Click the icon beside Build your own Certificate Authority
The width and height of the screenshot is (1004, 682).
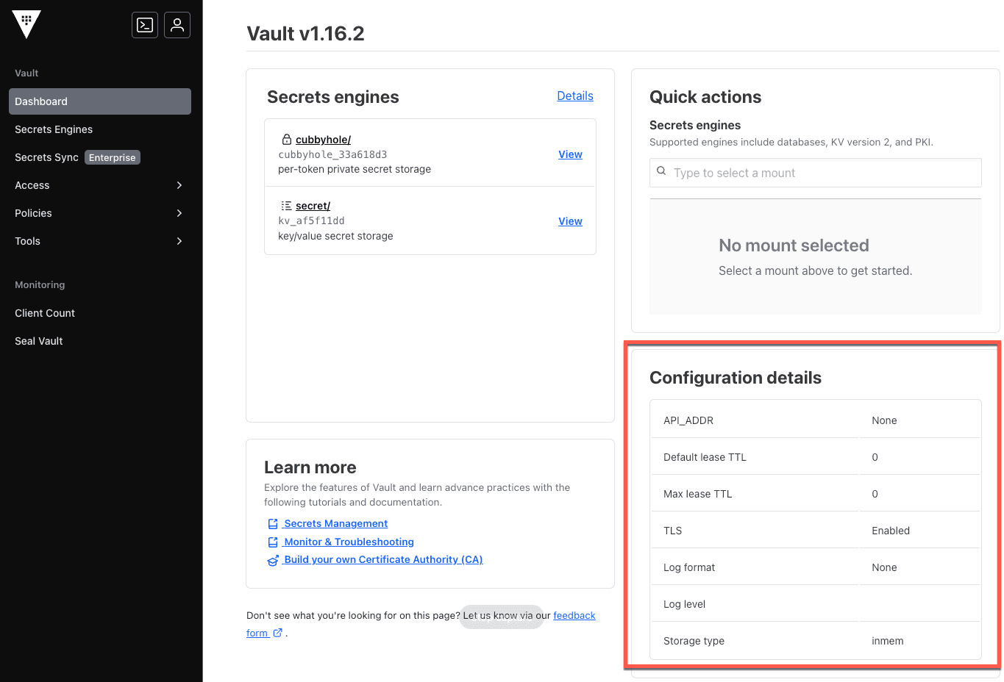273,560
